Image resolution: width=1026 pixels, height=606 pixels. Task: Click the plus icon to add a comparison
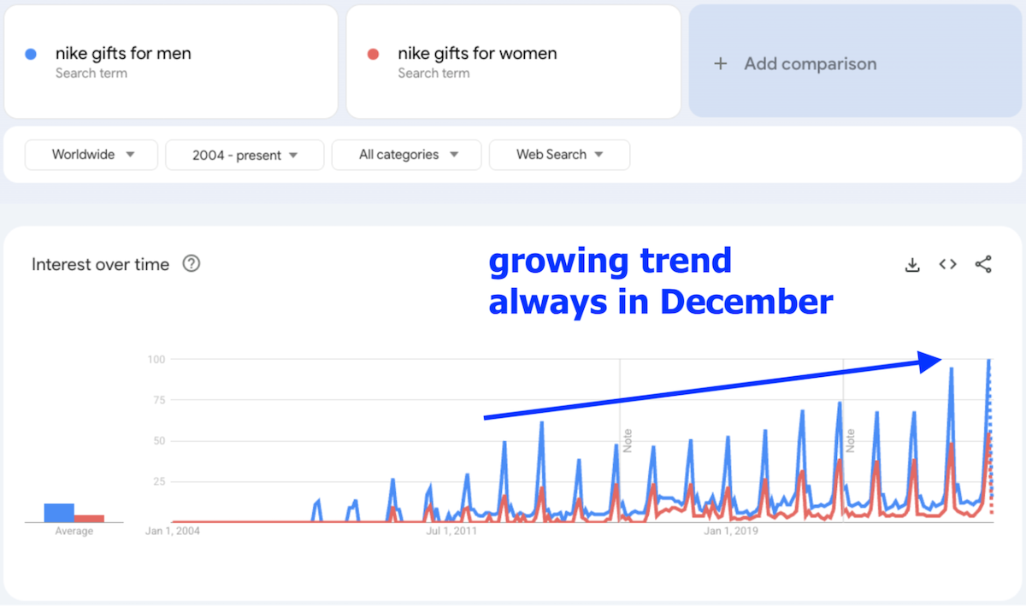click(x=720, y=63)
